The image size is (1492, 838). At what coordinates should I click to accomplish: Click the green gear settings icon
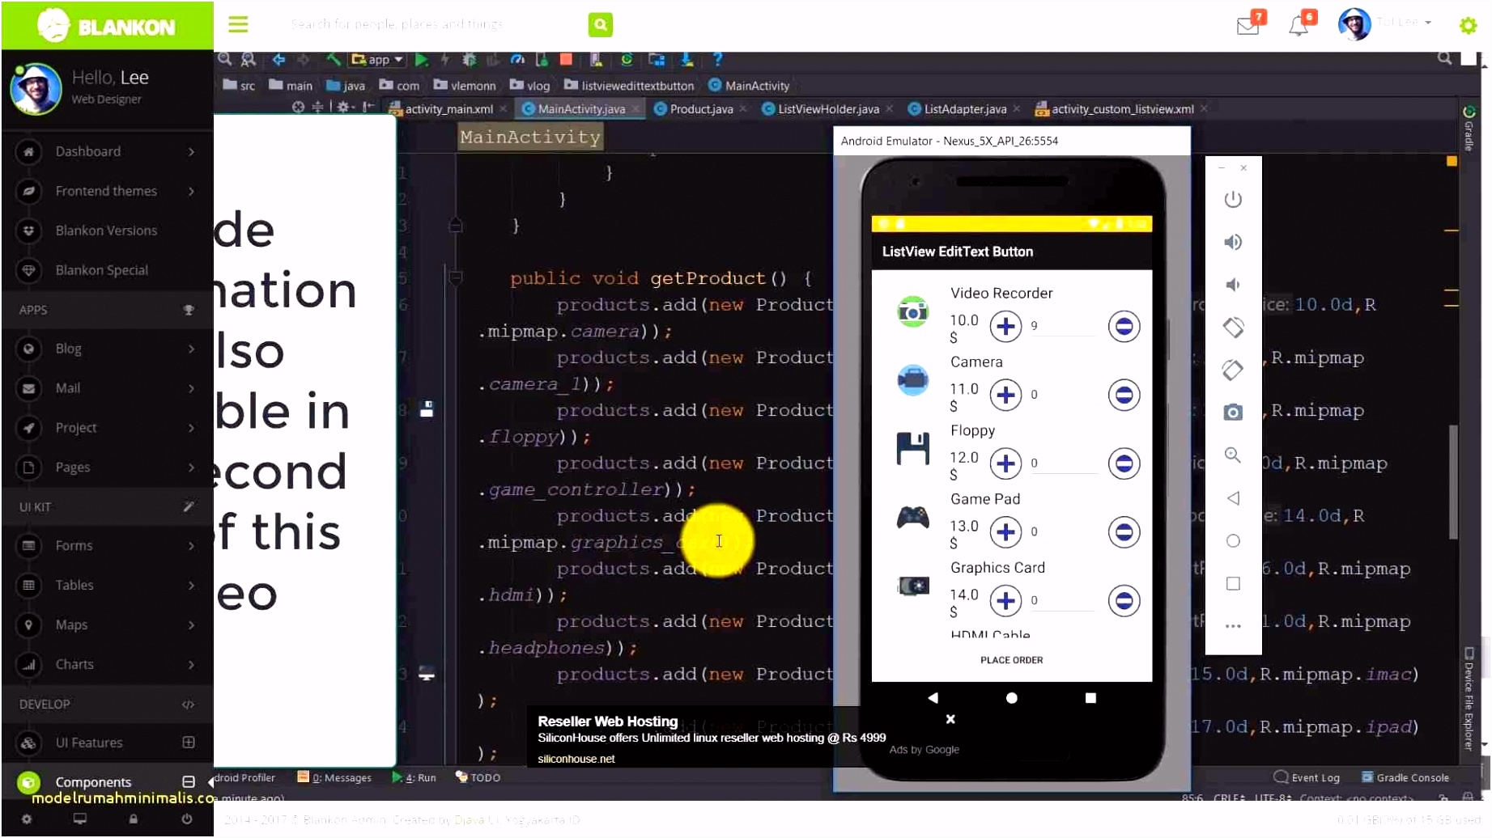1468,25
